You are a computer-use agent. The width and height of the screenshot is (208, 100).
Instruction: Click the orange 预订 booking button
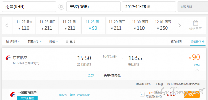pyautogui.click(x=192, y=95)
